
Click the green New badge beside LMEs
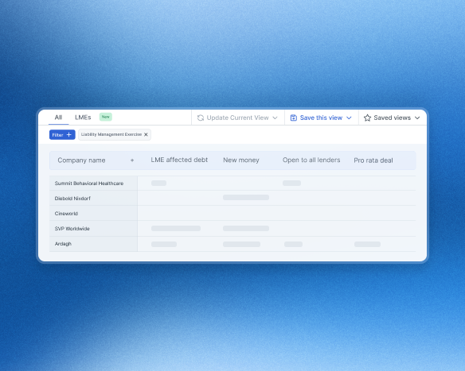pyautogui.click(x=106, y=117)
